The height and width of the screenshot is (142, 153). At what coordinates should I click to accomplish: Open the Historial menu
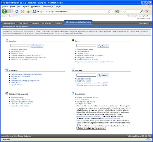(26, 7)
